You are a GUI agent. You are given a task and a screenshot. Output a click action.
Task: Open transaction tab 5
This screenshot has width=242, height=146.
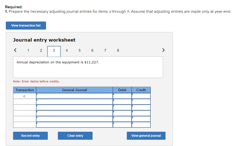pyautogui.click(x=79, y=50)
